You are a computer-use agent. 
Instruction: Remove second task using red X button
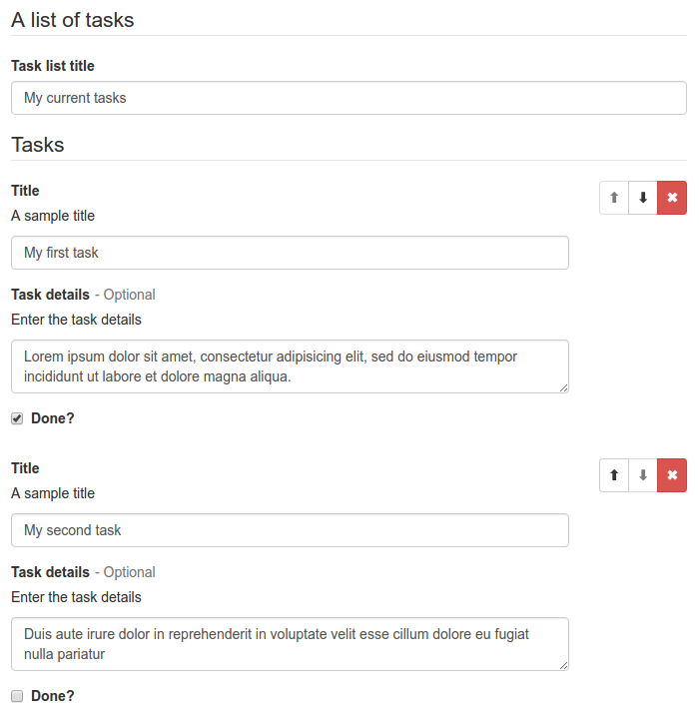click(x=672, y=475)
